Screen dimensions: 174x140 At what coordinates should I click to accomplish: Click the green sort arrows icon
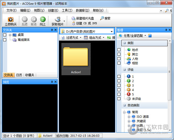(109, 38)
